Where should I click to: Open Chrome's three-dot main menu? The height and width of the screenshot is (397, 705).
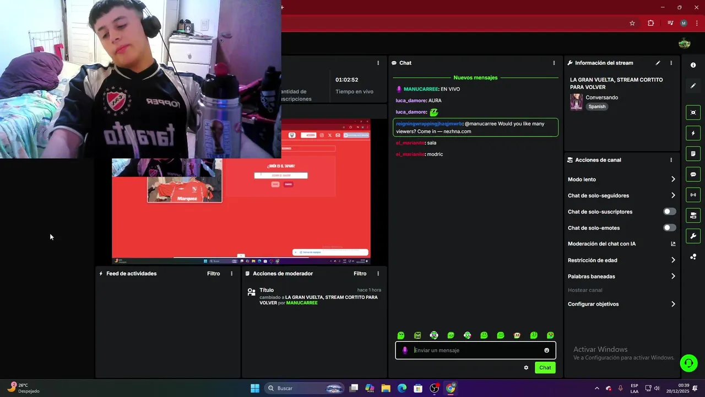(697, 23)
